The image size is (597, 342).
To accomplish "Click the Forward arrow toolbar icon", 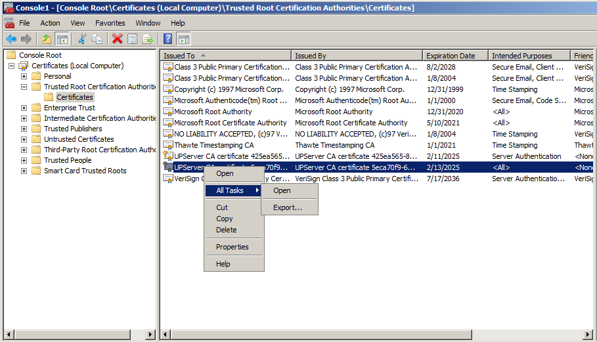I will [26, 39].
